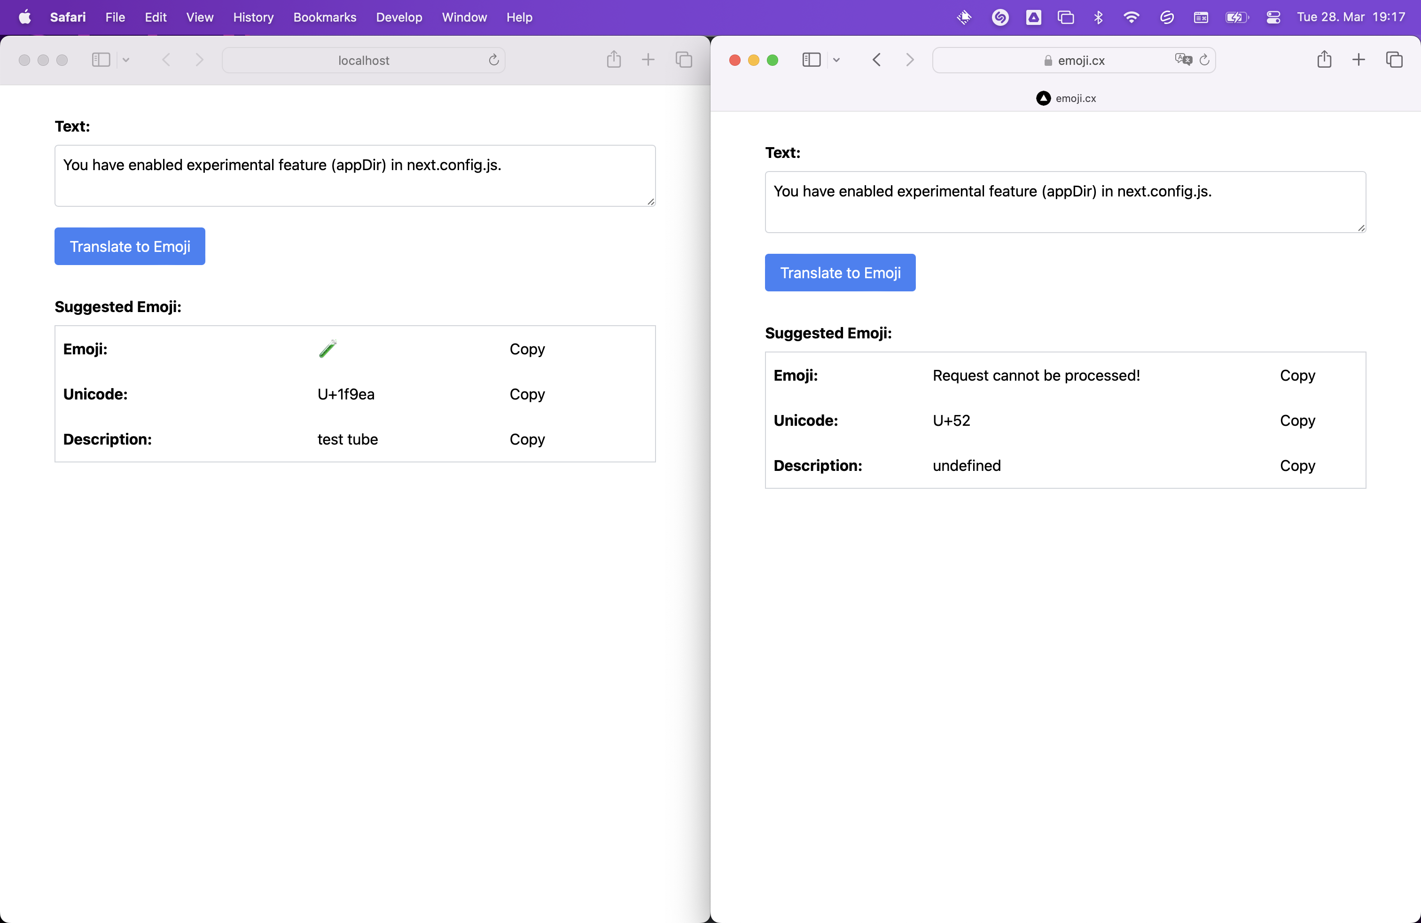Viewport: 1421px width, 923px height.
Task: Show tab overview in the right window
Action: tap(1395, 60)
